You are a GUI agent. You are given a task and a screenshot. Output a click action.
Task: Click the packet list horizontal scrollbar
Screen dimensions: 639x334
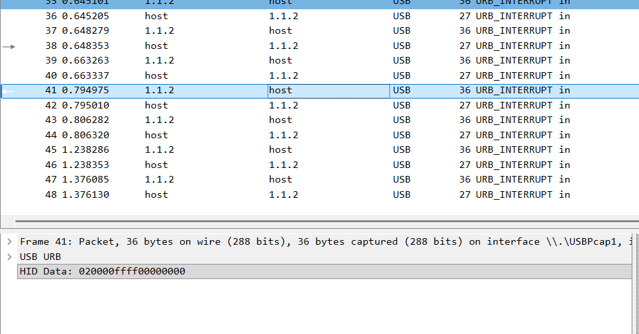(x=324, y=222)
